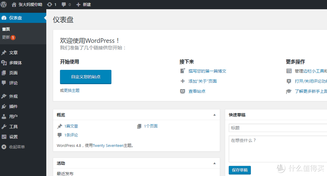Click the pages icon next to 页面
Image resolution: width=327 pixels, height=176 pixels.
point(4,73)
